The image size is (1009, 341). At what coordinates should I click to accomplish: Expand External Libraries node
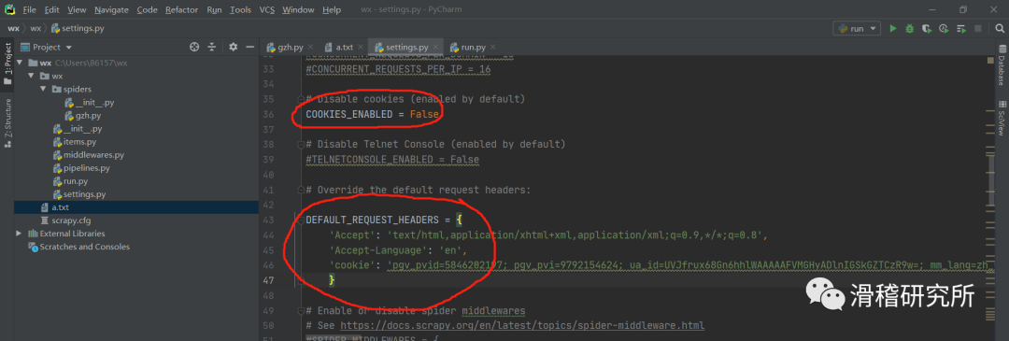tap(20, 233)
